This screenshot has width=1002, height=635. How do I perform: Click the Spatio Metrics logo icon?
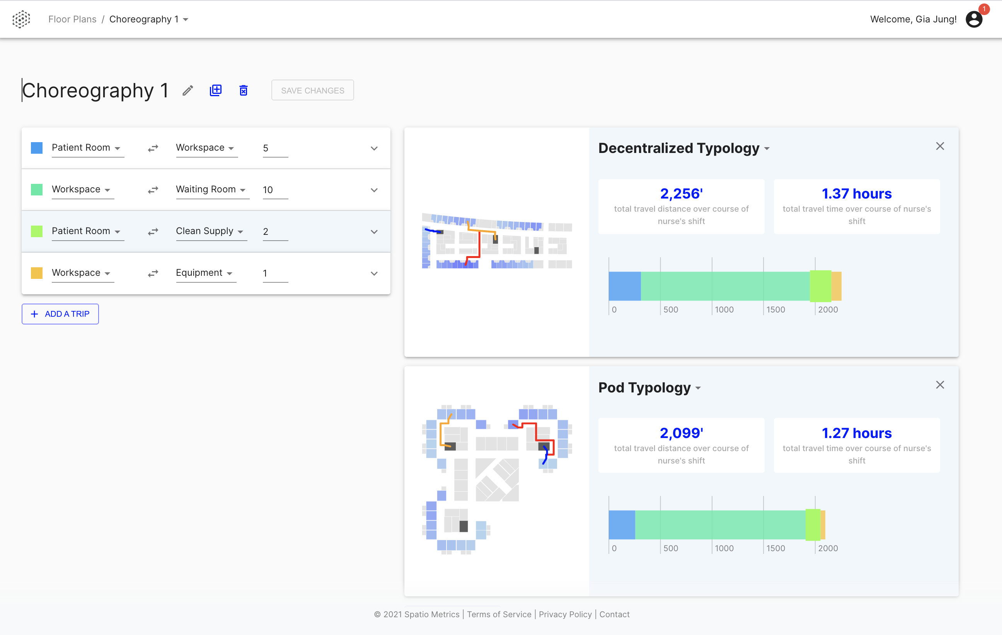coord(21,19)
